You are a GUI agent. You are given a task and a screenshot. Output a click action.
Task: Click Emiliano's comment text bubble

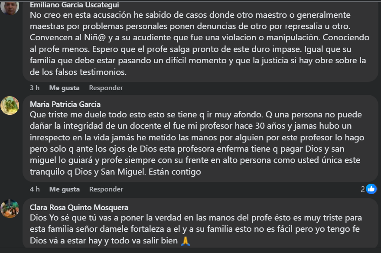(x=200, y=41)
